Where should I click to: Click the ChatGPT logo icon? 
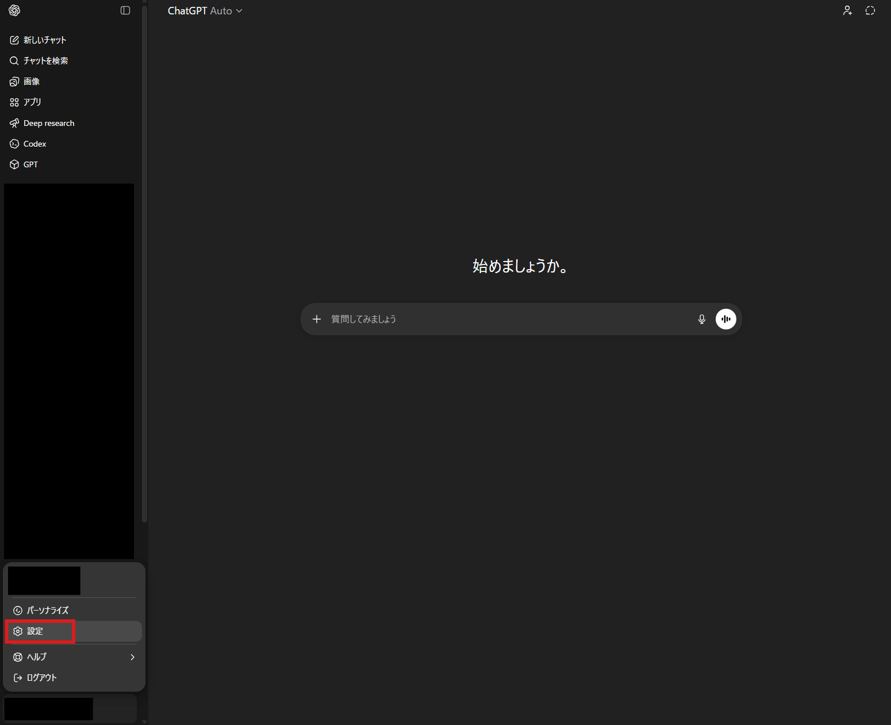[x=14, y=10]
